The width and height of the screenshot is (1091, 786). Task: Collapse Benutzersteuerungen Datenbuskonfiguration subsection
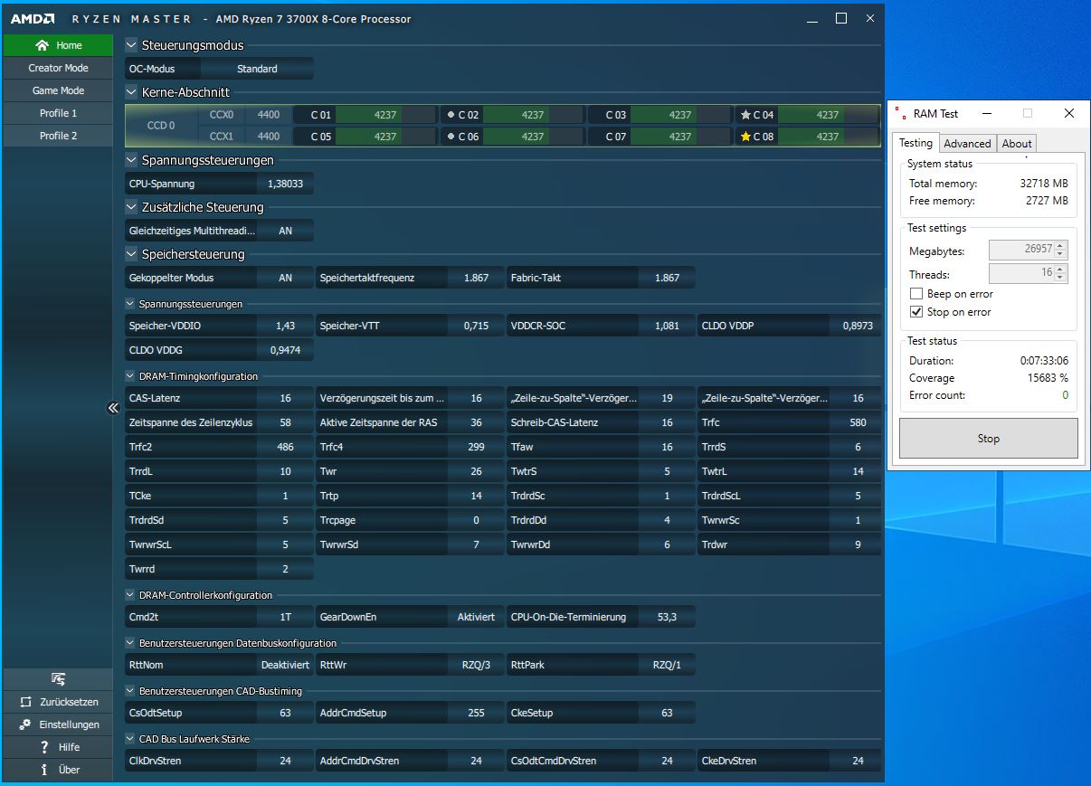[x=131, y=643]
